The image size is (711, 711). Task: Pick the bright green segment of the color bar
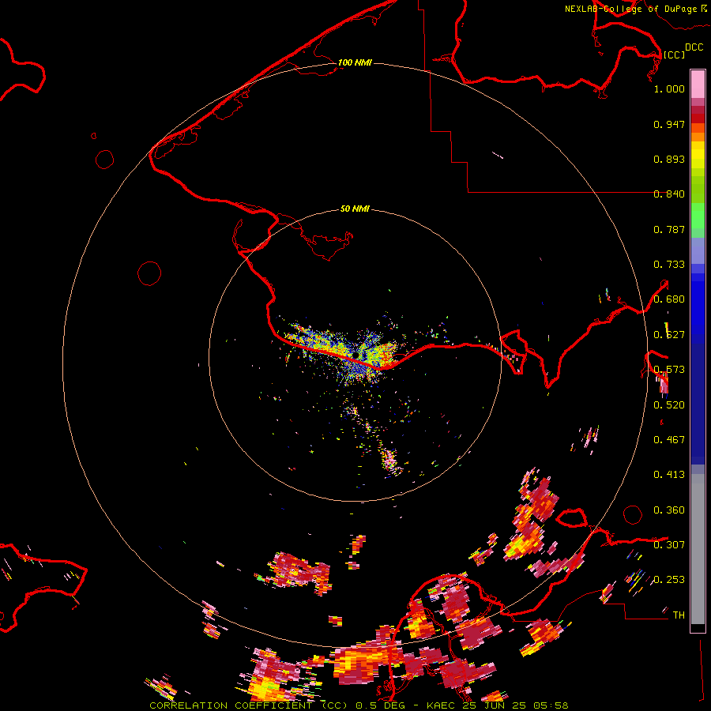pos(698,216)
